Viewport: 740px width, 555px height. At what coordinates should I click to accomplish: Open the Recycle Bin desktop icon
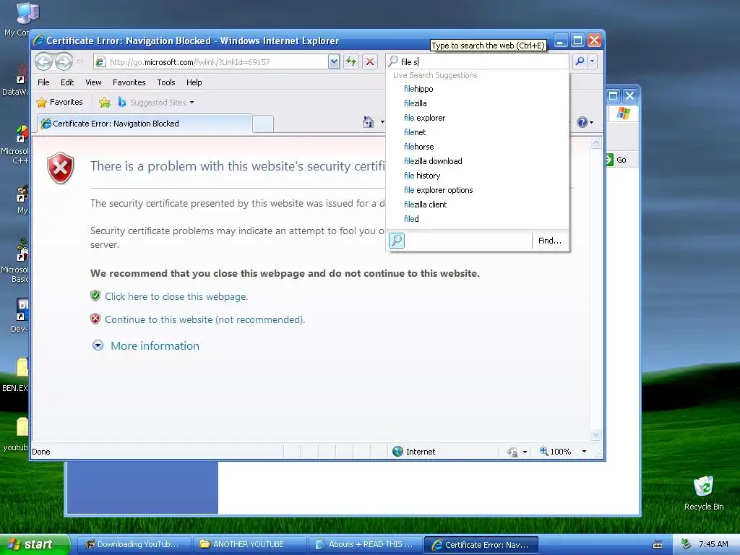coord(704,493)
